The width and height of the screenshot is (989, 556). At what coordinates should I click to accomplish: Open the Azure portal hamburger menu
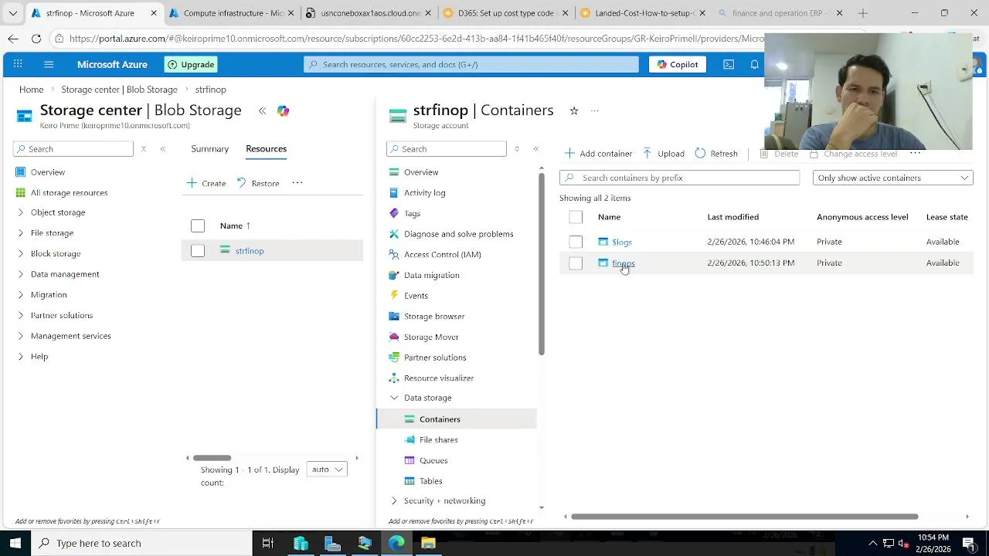[x=49, y=64]
